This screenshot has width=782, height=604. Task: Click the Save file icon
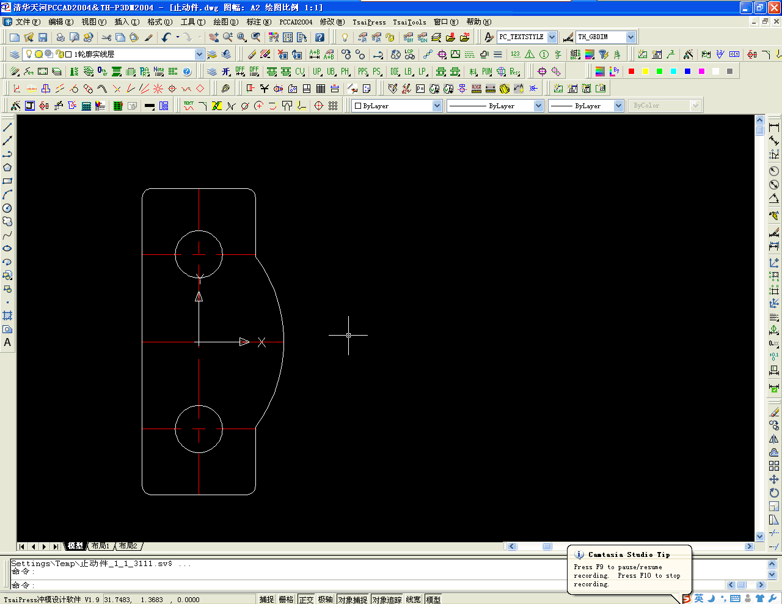tap(43, 37)
